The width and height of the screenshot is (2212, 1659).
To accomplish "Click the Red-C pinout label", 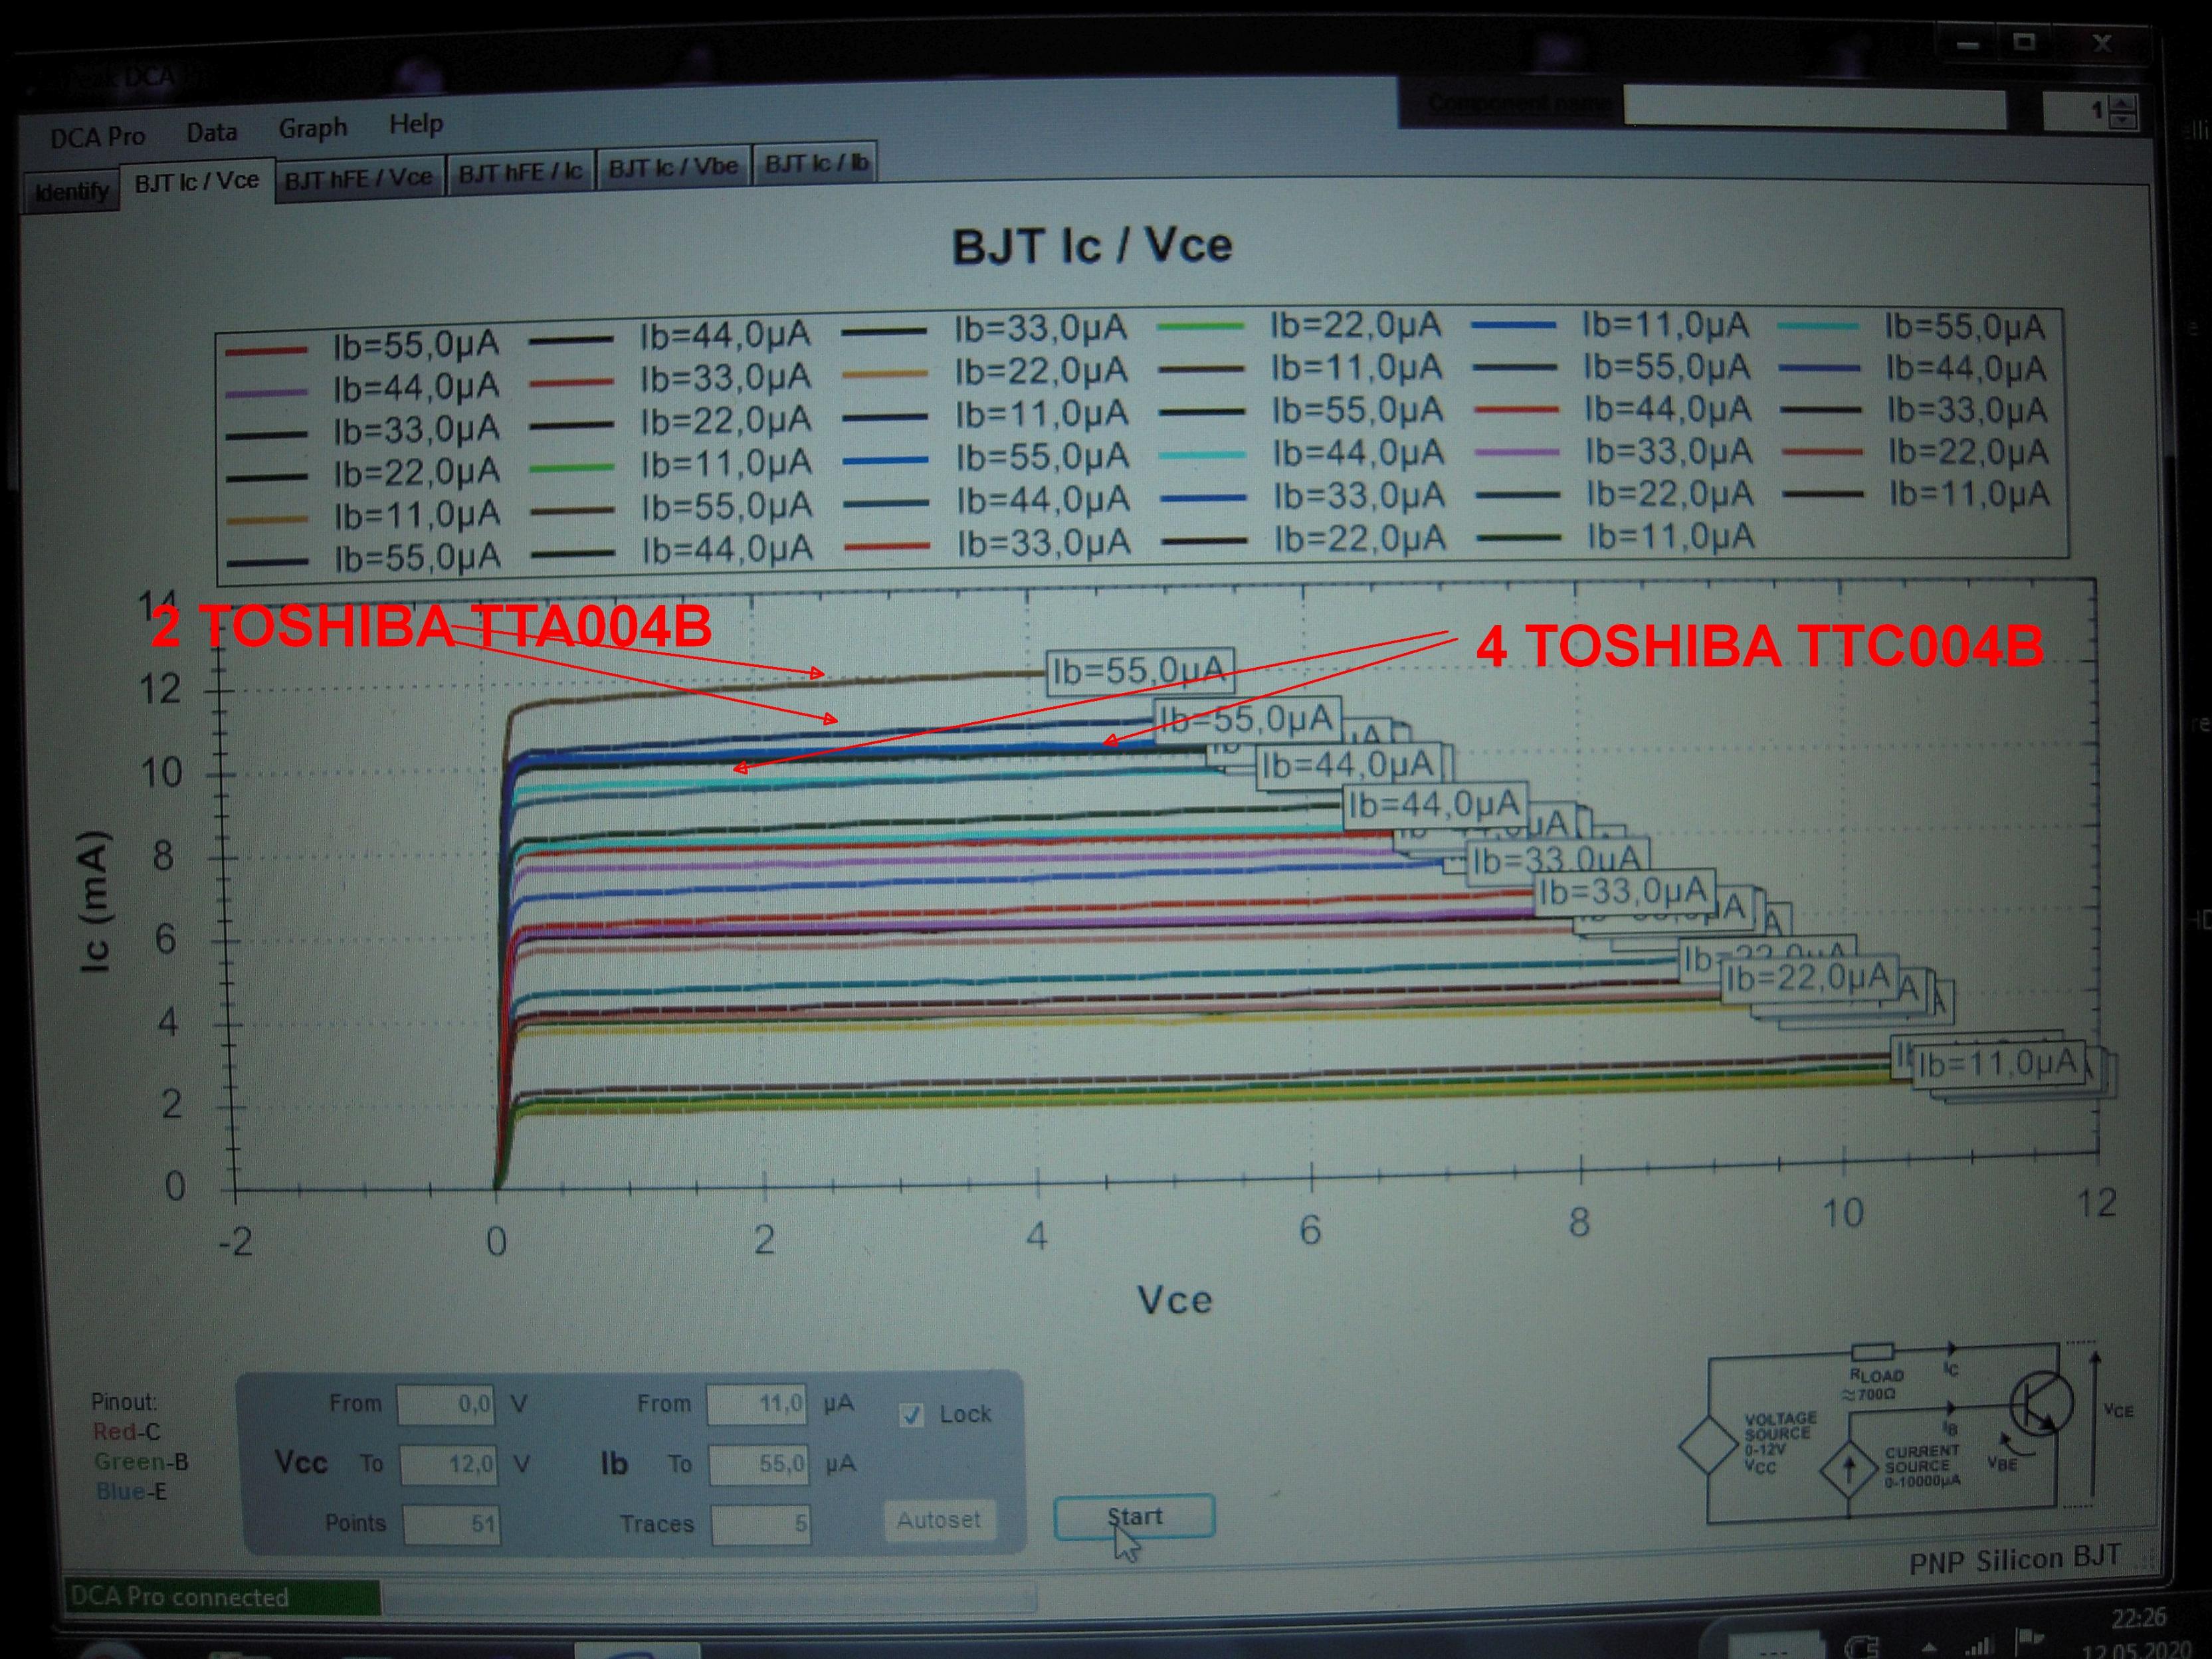I will click(x=127, y=1432).
